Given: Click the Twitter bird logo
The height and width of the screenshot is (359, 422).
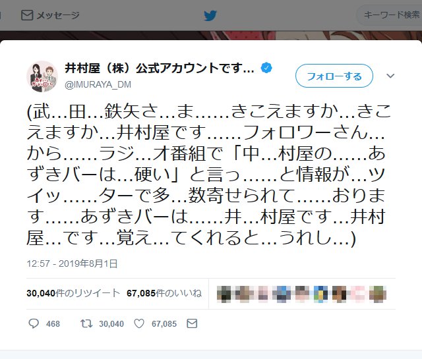Looking at the screenshot, I should (210, 16).
